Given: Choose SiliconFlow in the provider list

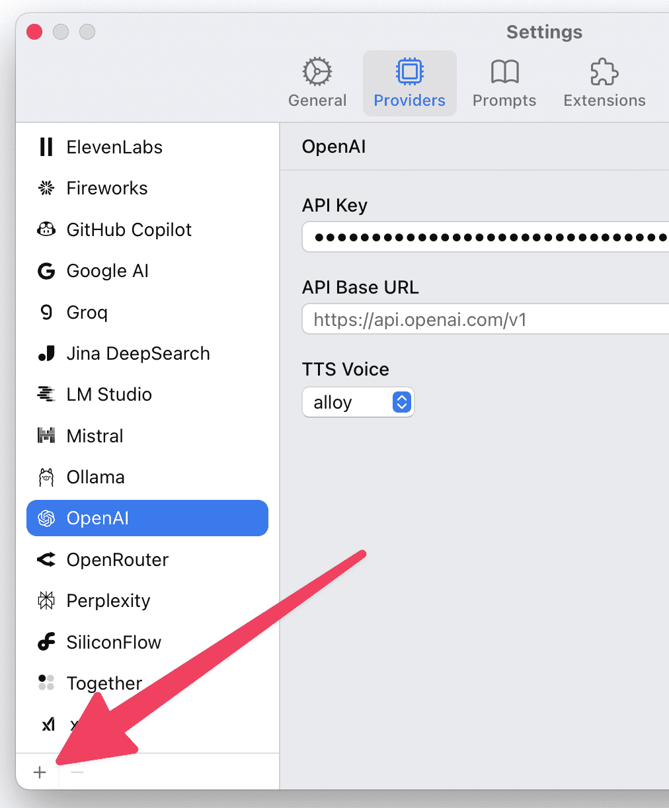Looking at the screenshot, I should coord(147,642).
